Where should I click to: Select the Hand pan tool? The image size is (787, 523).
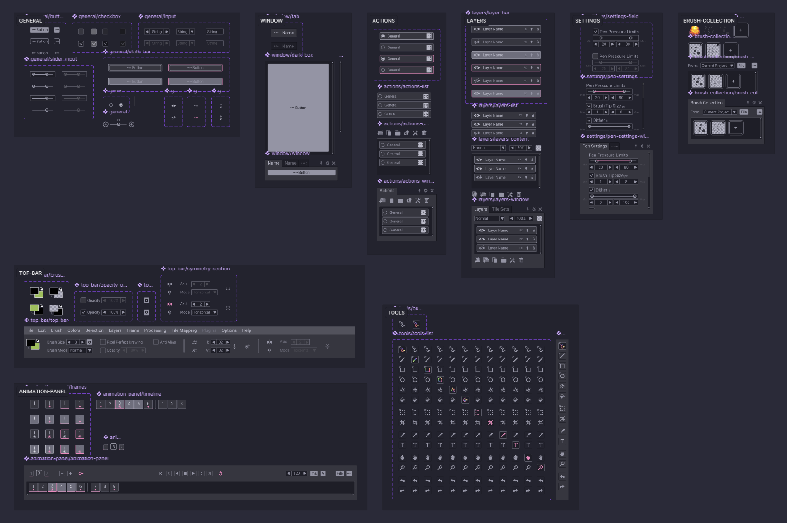(x=562, y=453)
